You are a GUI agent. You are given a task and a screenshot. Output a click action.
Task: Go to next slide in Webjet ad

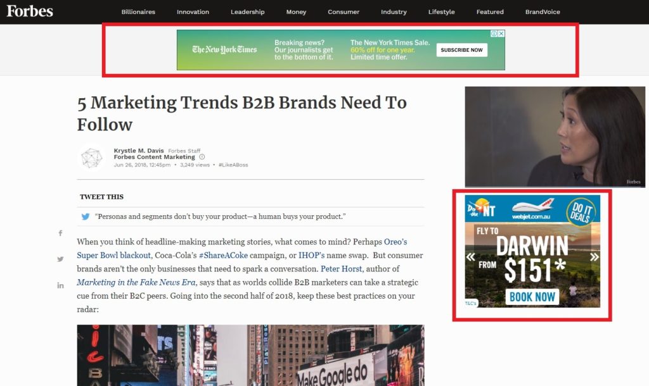tap(594, 257)
